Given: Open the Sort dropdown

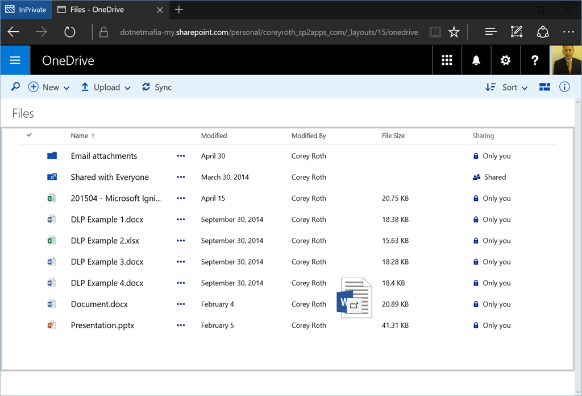Looking at the screenshot, I should (x=506, y=87).
